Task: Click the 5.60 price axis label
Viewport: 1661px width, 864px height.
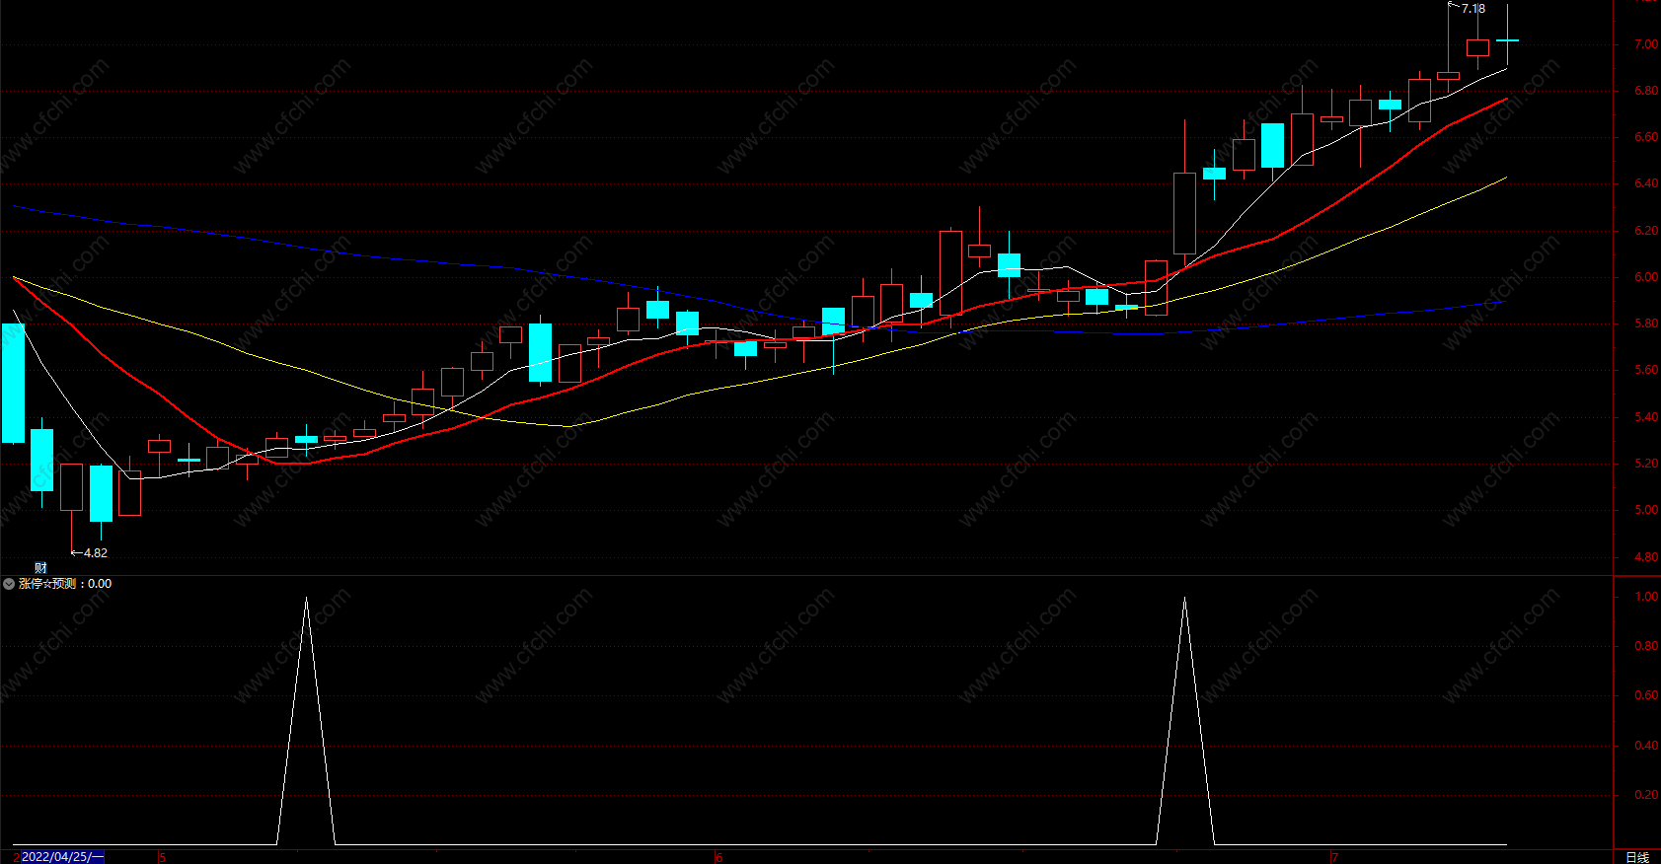Action: point(1646,370)
